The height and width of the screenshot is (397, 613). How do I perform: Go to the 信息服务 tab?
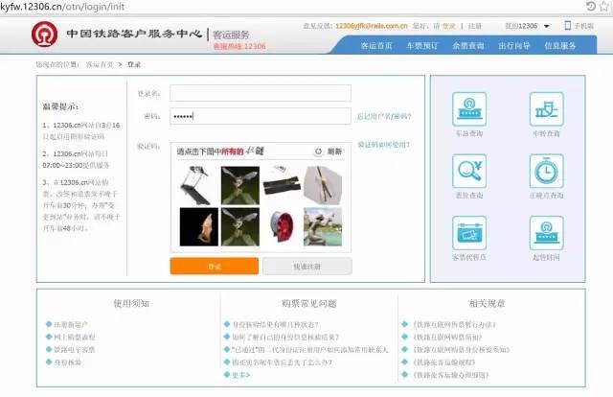point(560,45)
